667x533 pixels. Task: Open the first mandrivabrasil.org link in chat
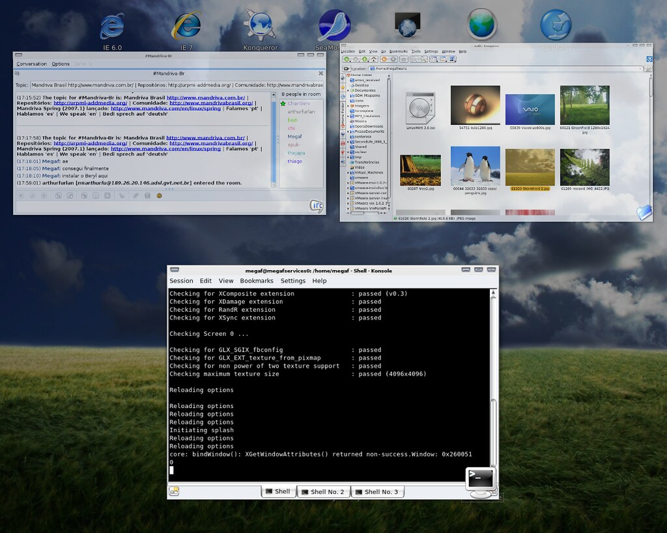(211, 103)
